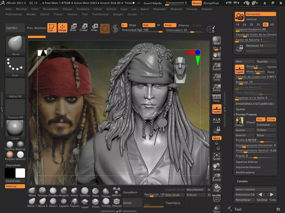The height and width of the screenshot is (213, 285).
Task: Select the Mover view icon in the right shelf
Action: 217,167
